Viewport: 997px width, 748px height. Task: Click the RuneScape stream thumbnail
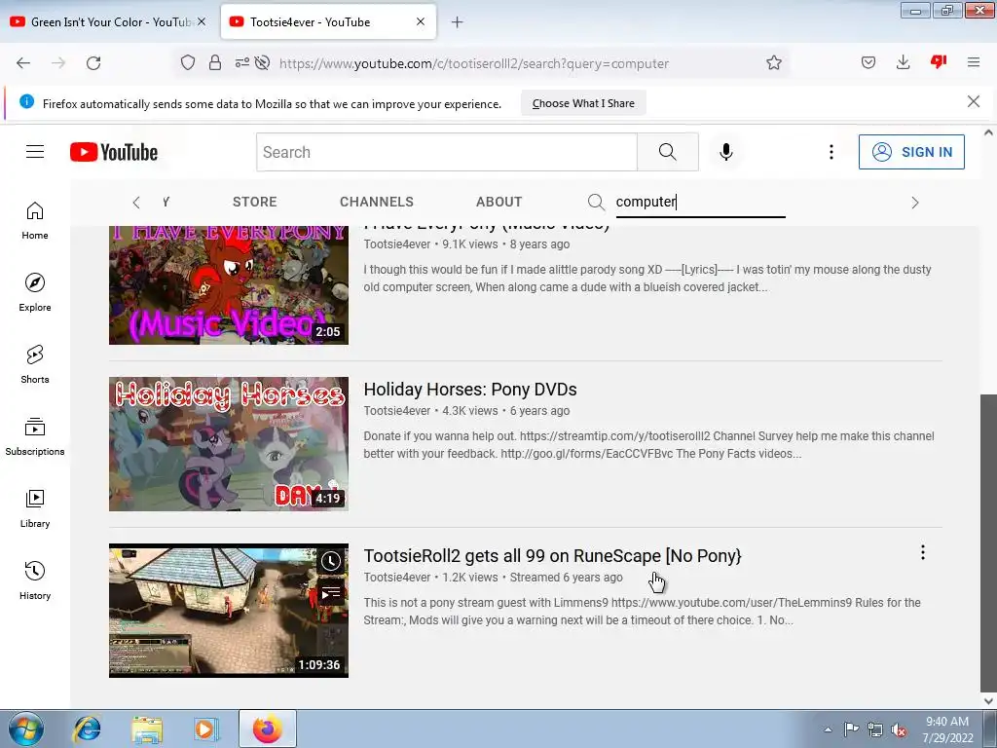[229, 611]
